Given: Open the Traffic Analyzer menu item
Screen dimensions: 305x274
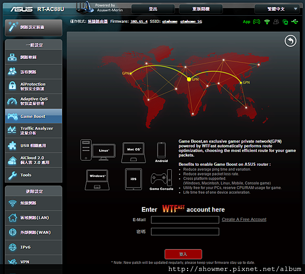Looking at the screenshot, I should point(34,131).
